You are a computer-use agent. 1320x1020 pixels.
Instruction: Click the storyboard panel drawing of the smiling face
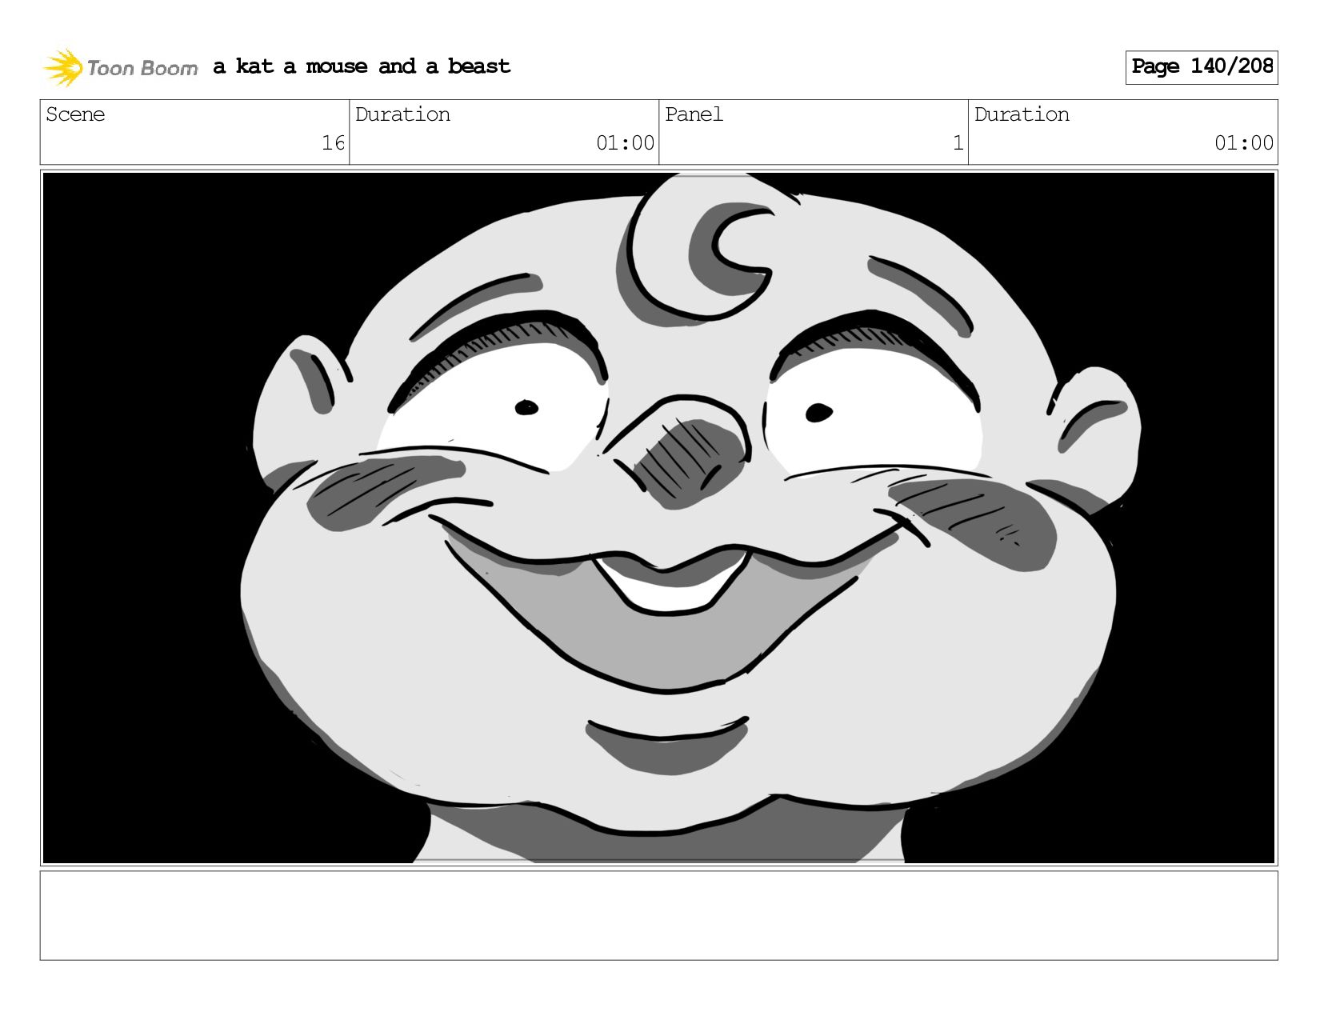[x=658, y=518]
